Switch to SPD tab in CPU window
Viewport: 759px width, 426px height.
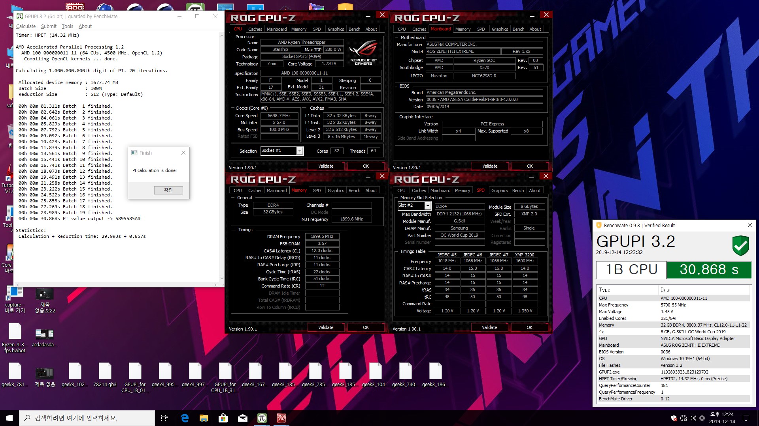(317, 29)
